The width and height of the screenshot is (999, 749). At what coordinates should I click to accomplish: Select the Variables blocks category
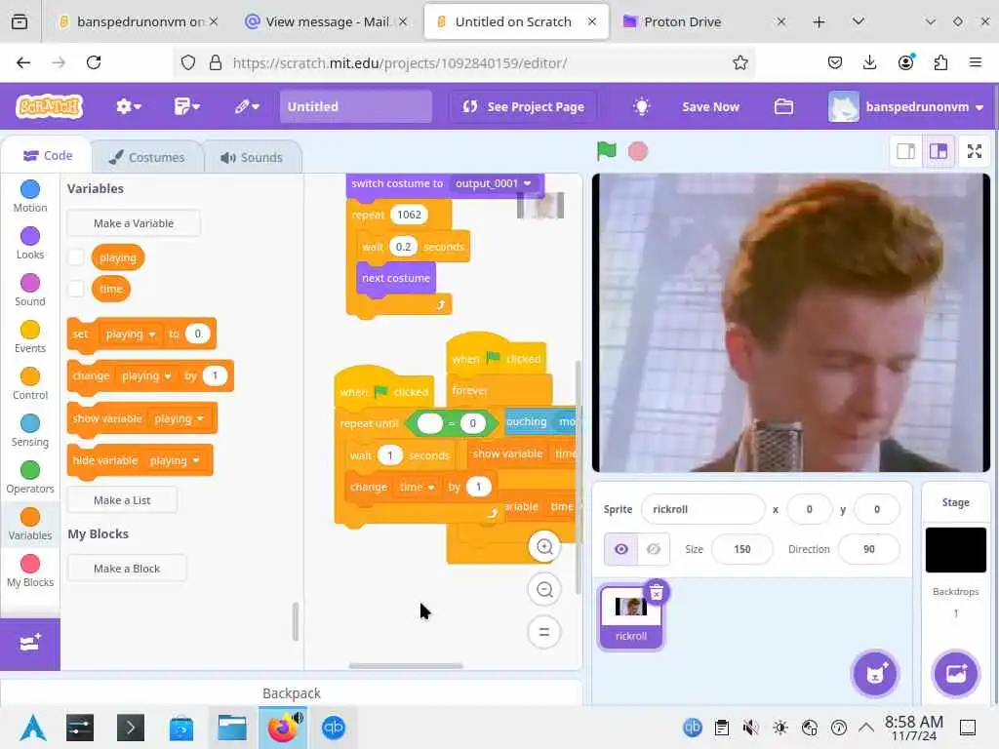(x=30, y=524)
